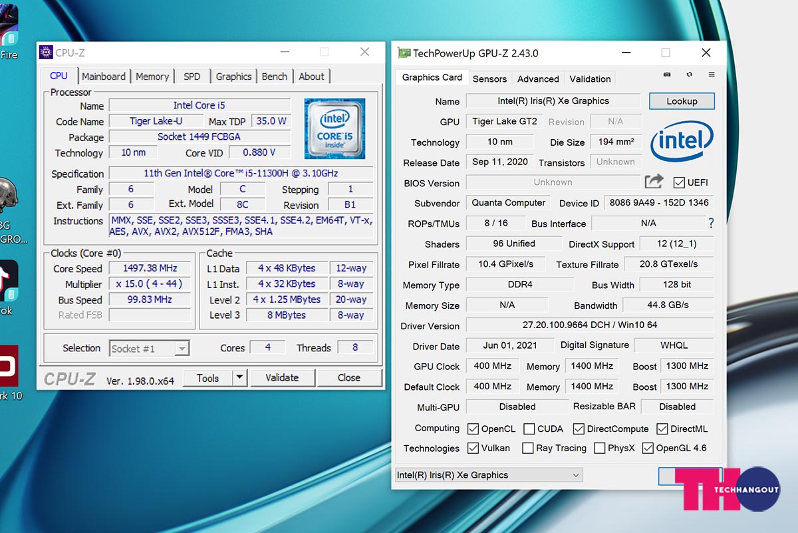Image resolution: width=798 pixels, height=533 pixels.
Task: Click the GPU value "Tiger Lake GT2"
Action: coord(504,121)
